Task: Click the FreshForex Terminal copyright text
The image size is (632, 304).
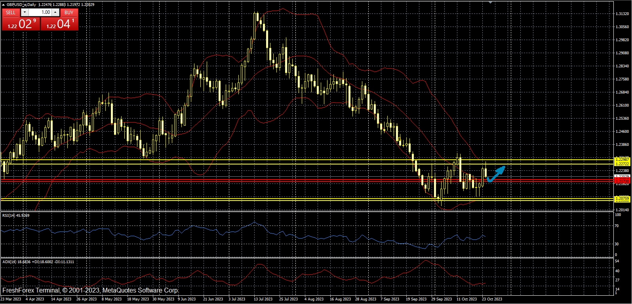Action: (x=90, y=290)
